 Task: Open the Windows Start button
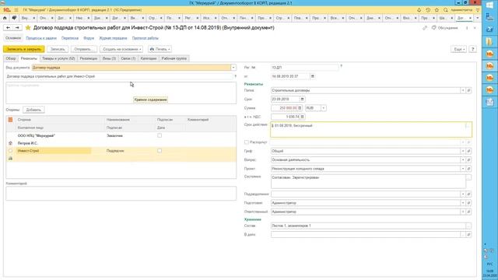489,5
